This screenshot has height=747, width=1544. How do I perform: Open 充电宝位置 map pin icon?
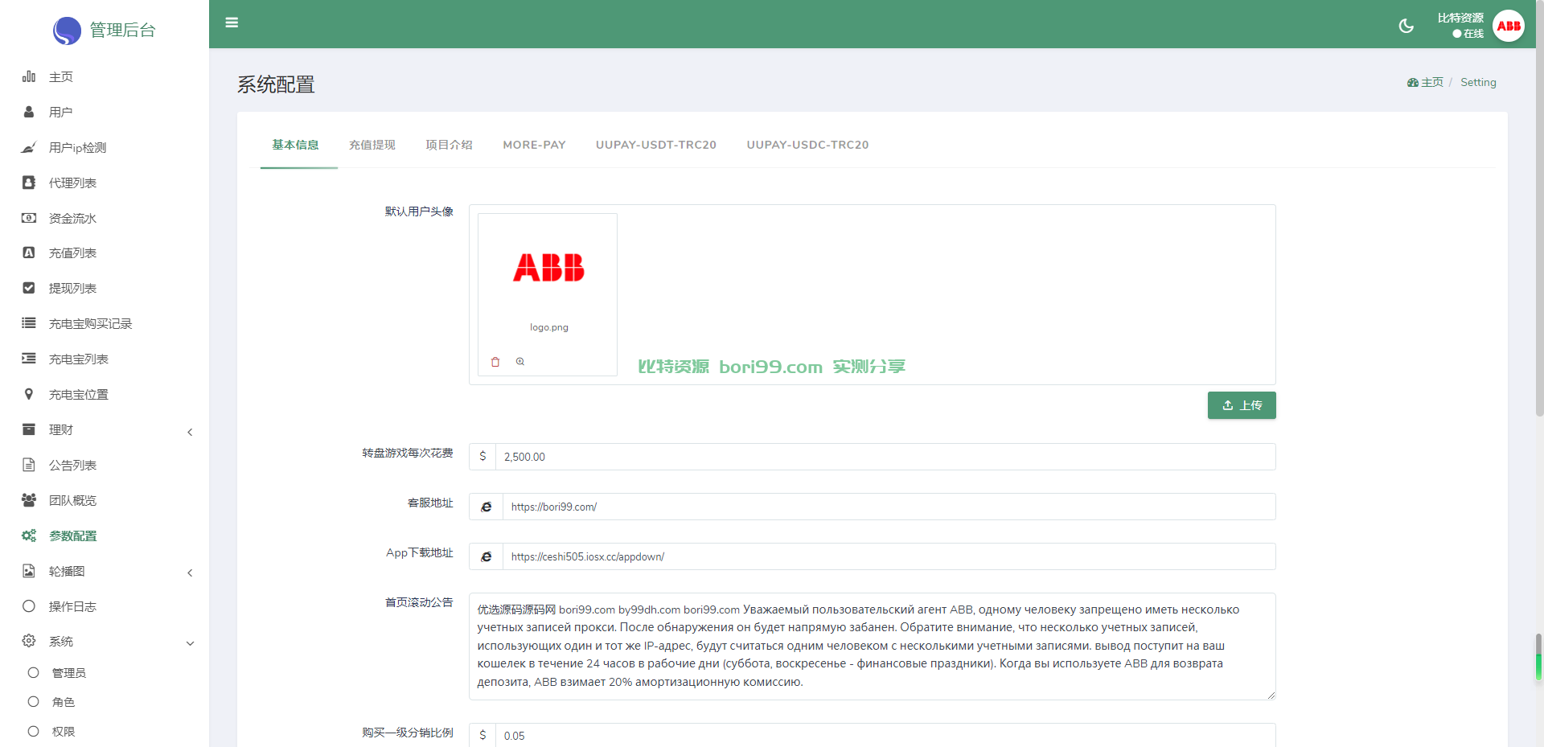(29, 394)
